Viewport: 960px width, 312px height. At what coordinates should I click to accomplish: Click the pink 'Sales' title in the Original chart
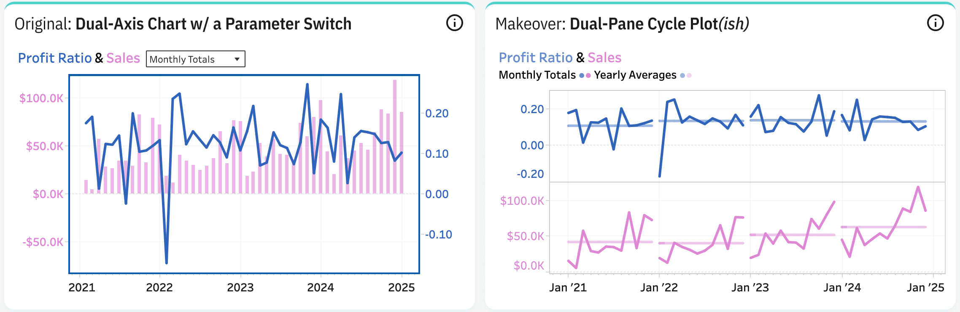(x=123, y=58)
